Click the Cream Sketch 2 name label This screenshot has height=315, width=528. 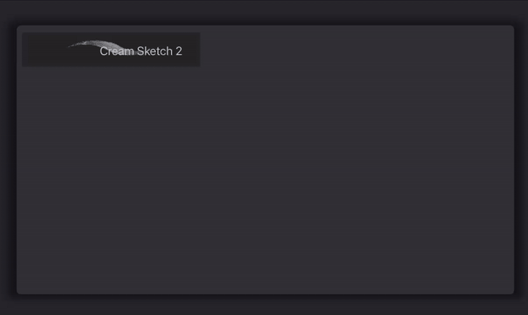click(x=141, y=51)
